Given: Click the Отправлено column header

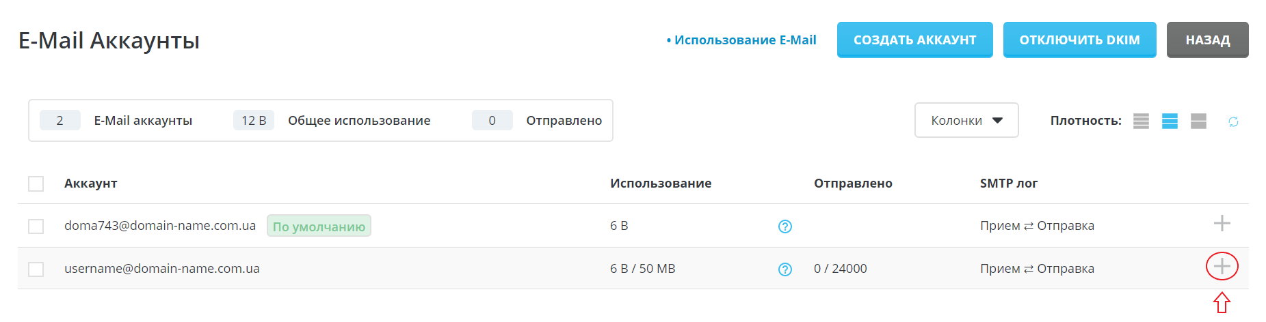Looking at the screenshot, I should coord(853,184).
